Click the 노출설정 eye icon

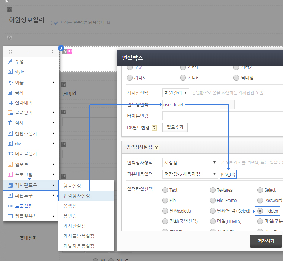(10, 206)
